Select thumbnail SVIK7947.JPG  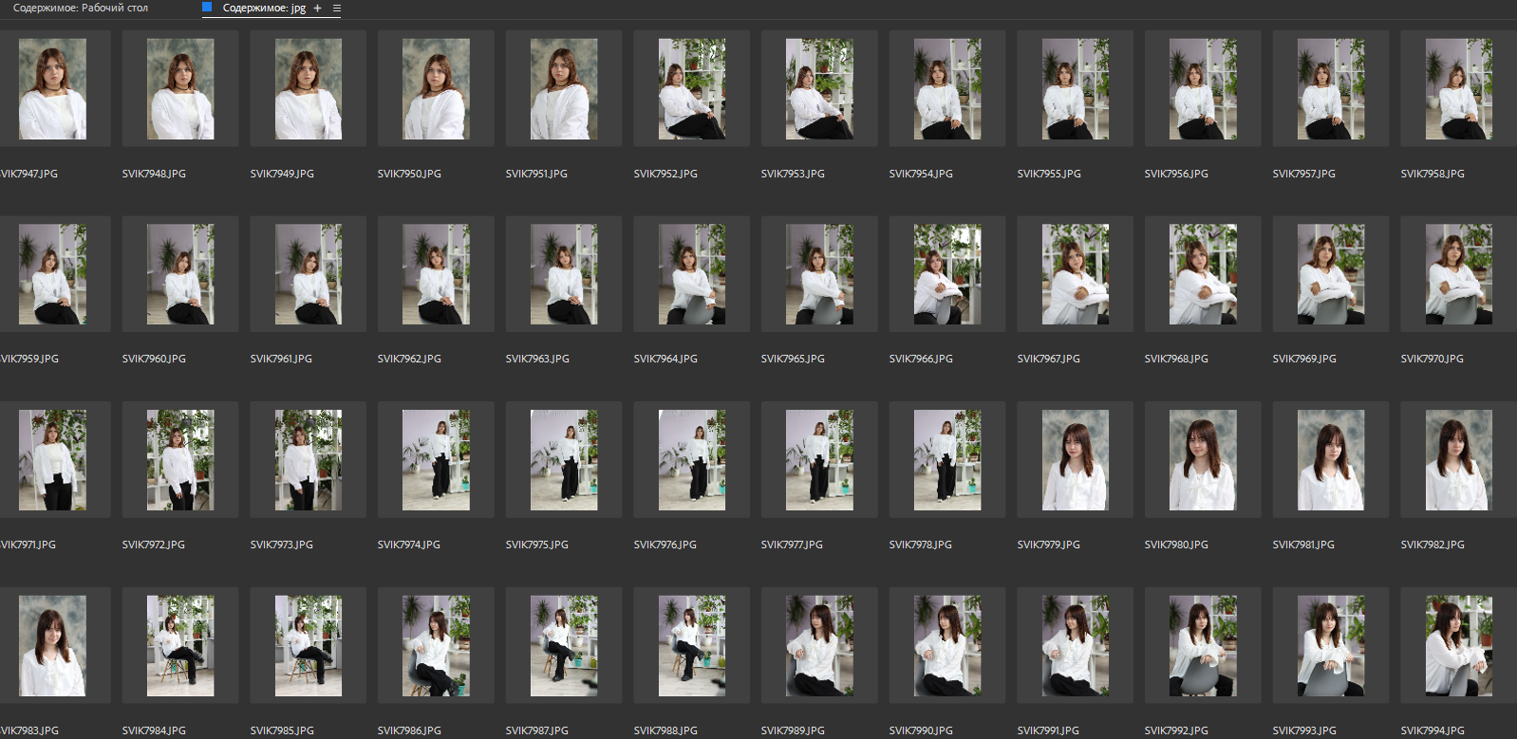[x=52, y=89]
